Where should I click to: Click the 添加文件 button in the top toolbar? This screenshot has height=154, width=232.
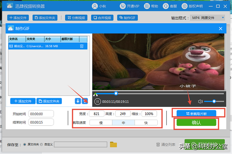pos(18,18)
